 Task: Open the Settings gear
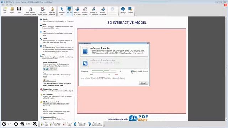[x=123, y=10]
